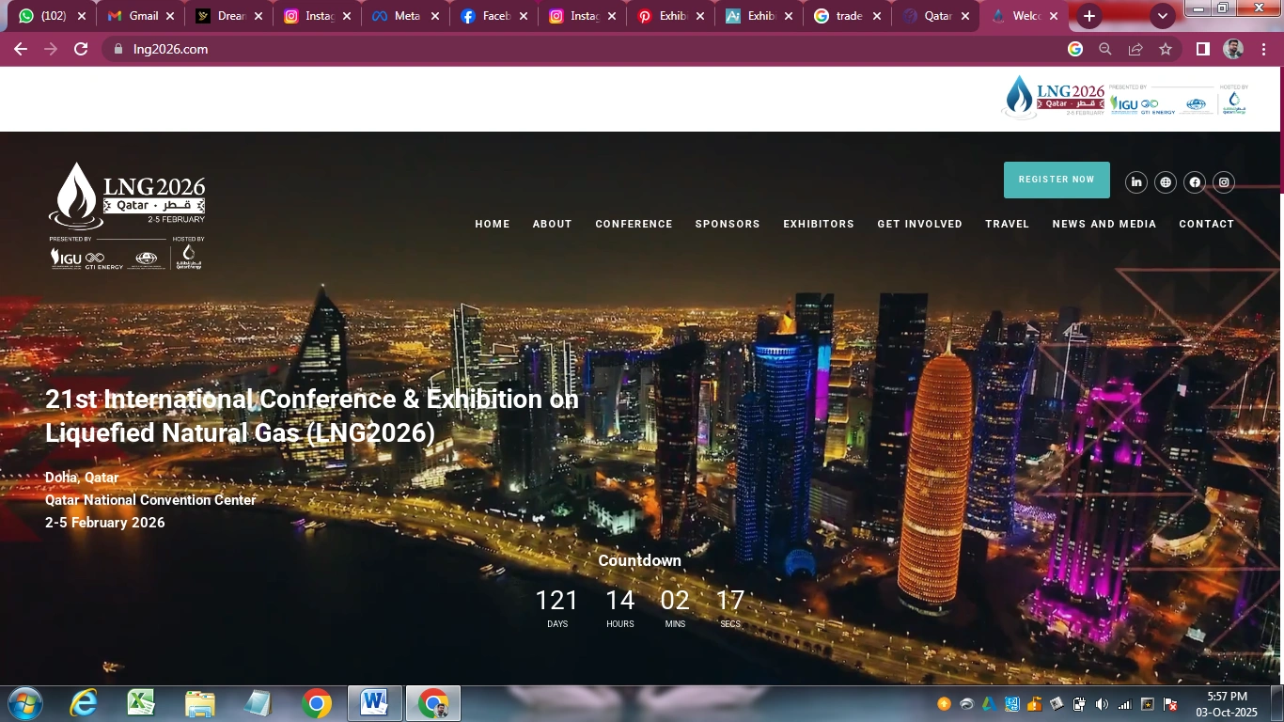The height and width of the screenshot is (722, 1284).
Task: Show hidden system tray icons
Action: pyautogui.click(x=944, y=704)
